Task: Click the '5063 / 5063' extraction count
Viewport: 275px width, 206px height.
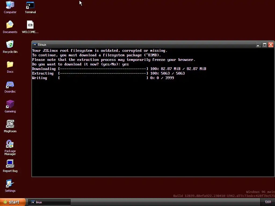Action: 173,73
